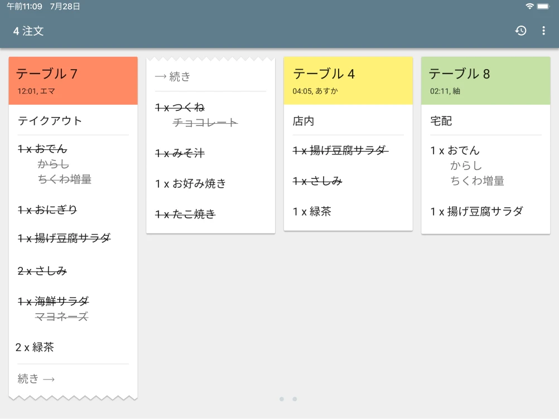
Task: Select the orange テーブル 7 header
Action: pos(73,80)
